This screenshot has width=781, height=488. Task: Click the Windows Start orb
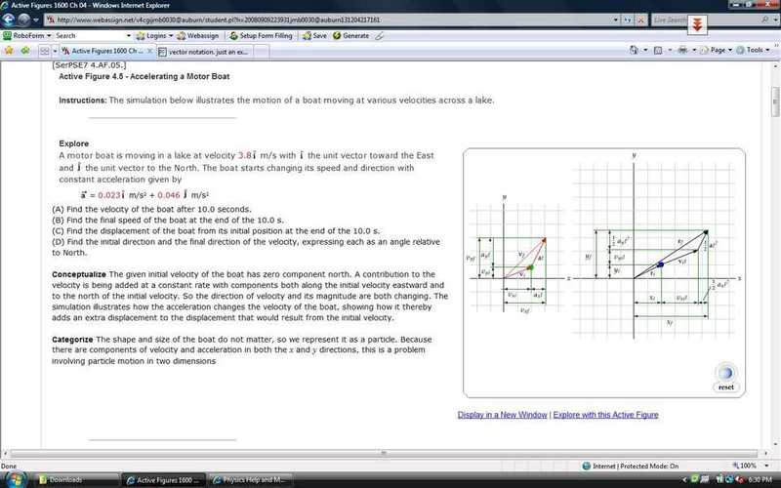click(x=16, y=479)
